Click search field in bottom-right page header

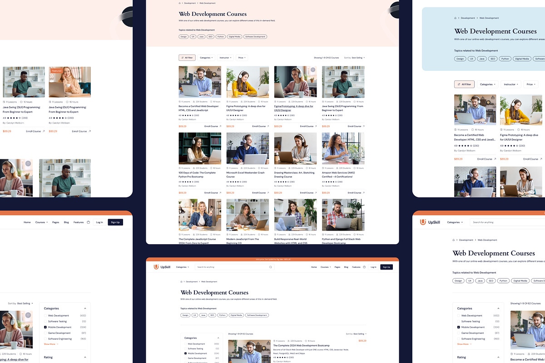tap(506, 222)
